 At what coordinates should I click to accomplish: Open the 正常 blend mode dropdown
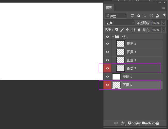coord(119,23)
